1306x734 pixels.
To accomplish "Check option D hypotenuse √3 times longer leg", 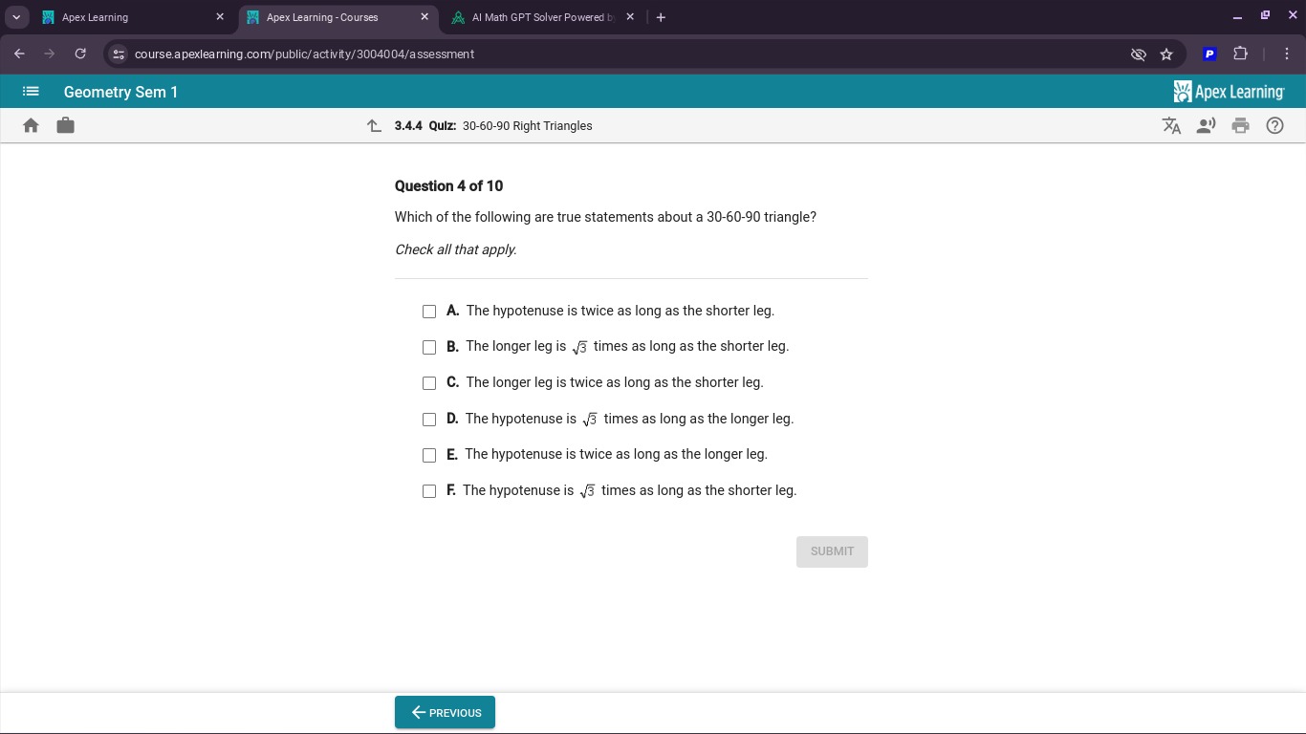I will point(429,420).
